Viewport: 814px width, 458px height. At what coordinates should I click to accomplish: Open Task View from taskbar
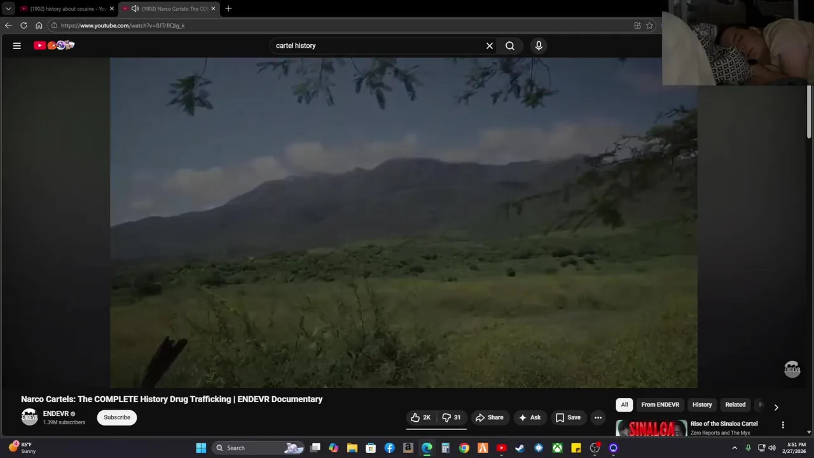(x=315, y=448)
